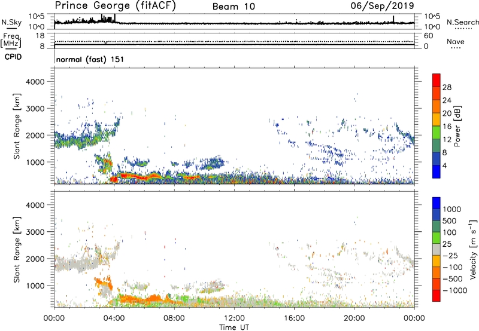Image resolution: width=479 pixels, height=331 pixels.
Task: Click the 'CPID' label
Action: (x=13, y=57)
